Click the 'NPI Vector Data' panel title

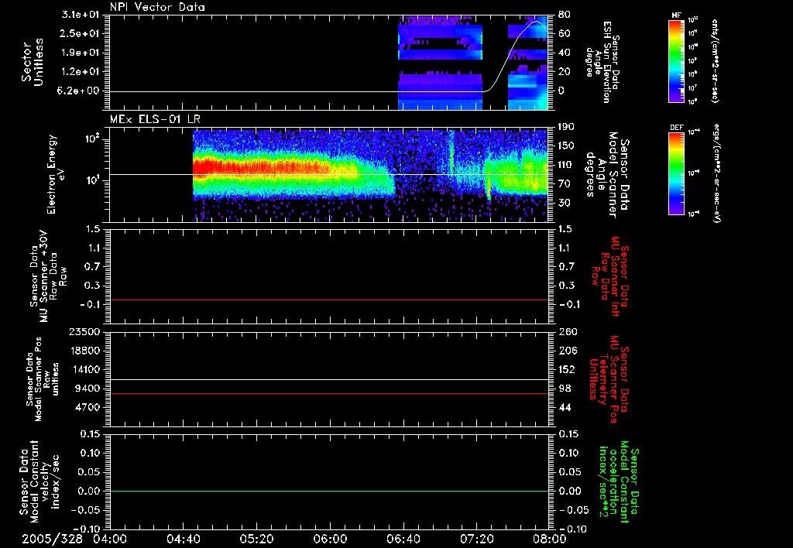coord(157,7)
